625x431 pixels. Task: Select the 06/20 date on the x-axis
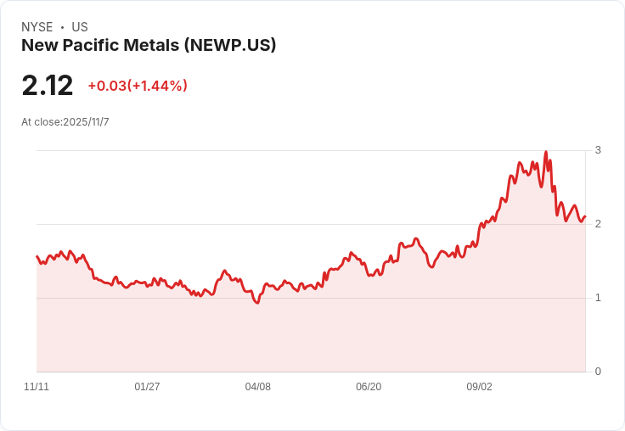click(369, 387)
